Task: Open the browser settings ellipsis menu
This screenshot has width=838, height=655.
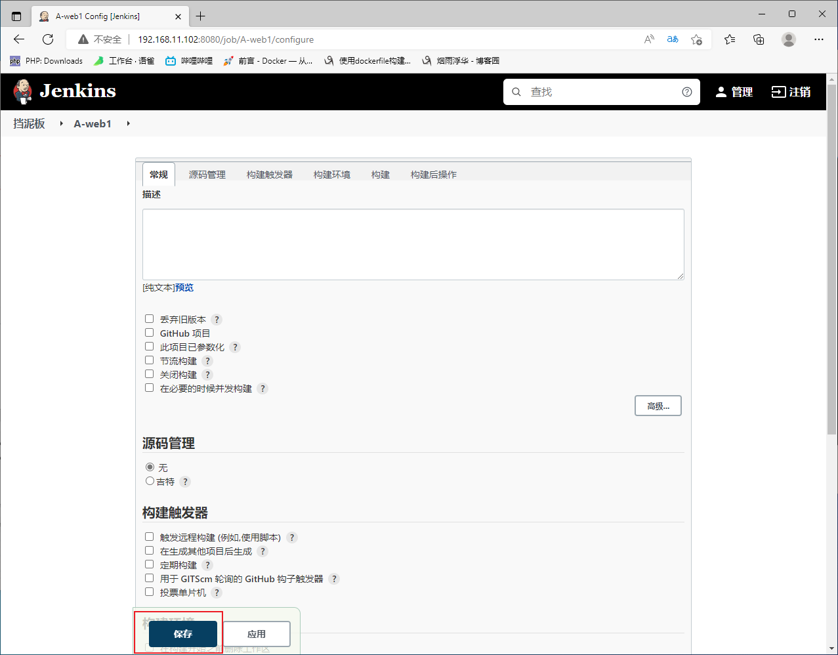Action: [x=818, y=39]
